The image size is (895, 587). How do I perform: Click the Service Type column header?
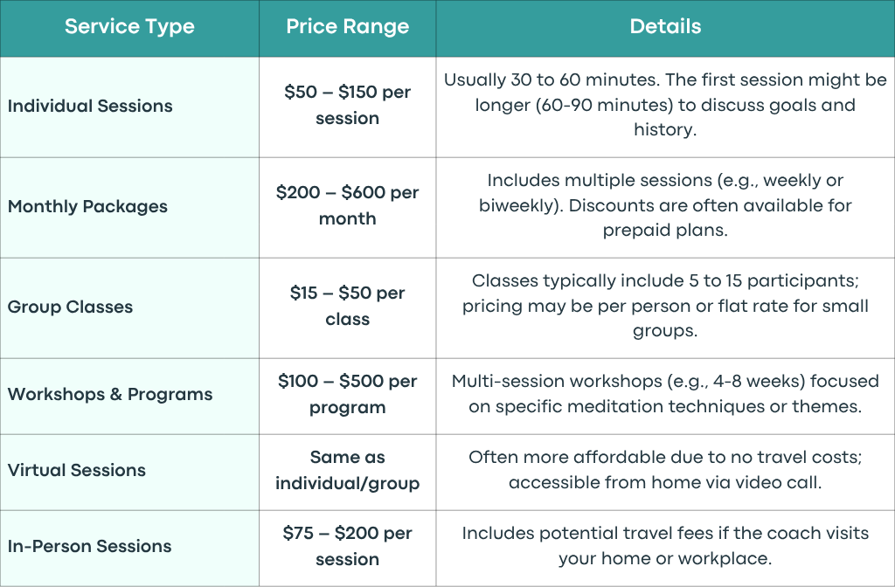pos(129,27)
